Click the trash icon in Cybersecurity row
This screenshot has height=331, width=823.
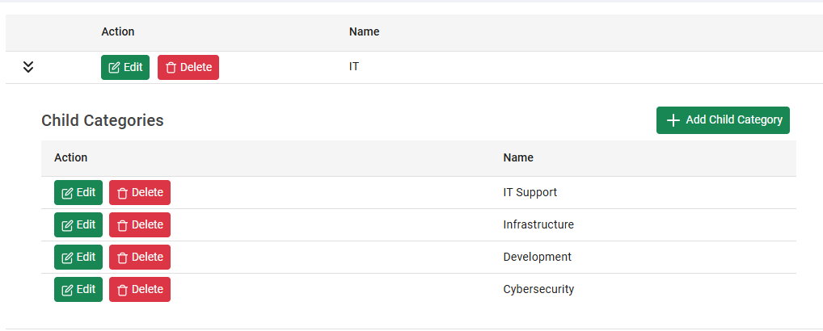[122, 290]
